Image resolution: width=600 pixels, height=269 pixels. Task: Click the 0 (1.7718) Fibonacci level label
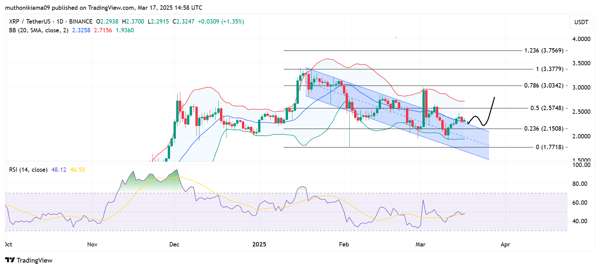[549, 147]
